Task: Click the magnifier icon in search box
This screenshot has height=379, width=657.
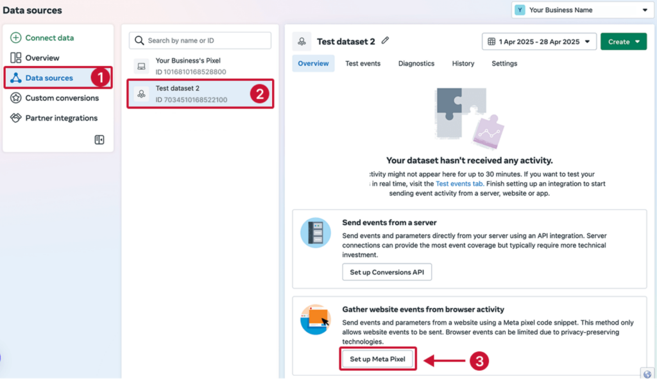Action: pyautogui.click(x=139, y=40)
